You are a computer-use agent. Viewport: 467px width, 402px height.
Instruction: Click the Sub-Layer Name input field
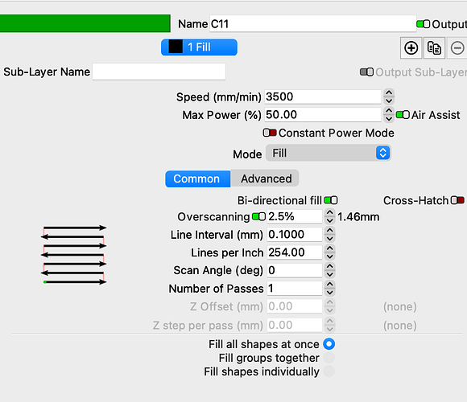[x=159, y=72]
